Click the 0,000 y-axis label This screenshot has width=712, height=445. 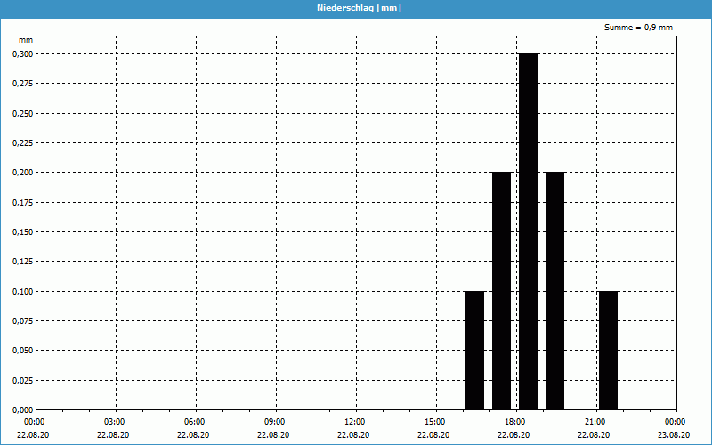[22, 409]
